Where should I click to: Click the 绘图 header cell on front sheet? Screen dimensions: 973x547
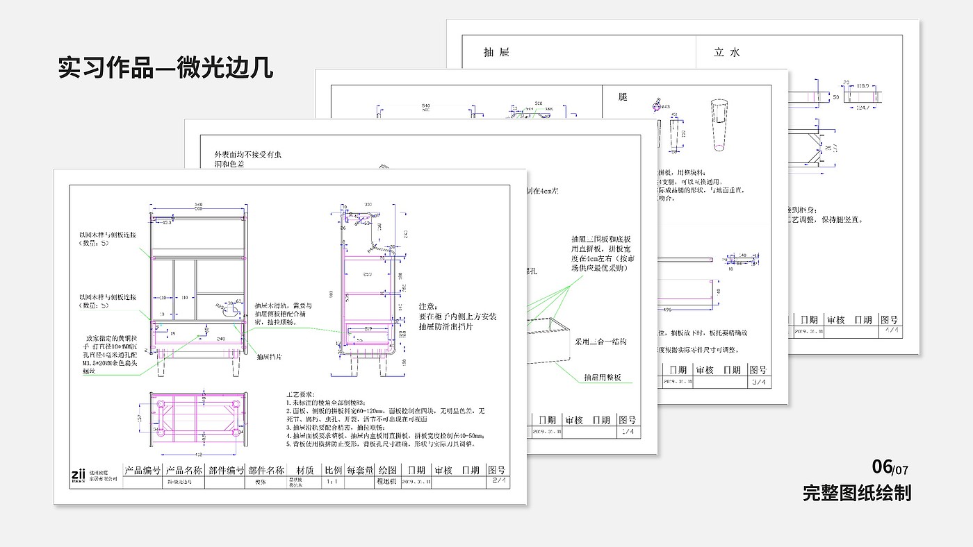[x=387, y=470]
